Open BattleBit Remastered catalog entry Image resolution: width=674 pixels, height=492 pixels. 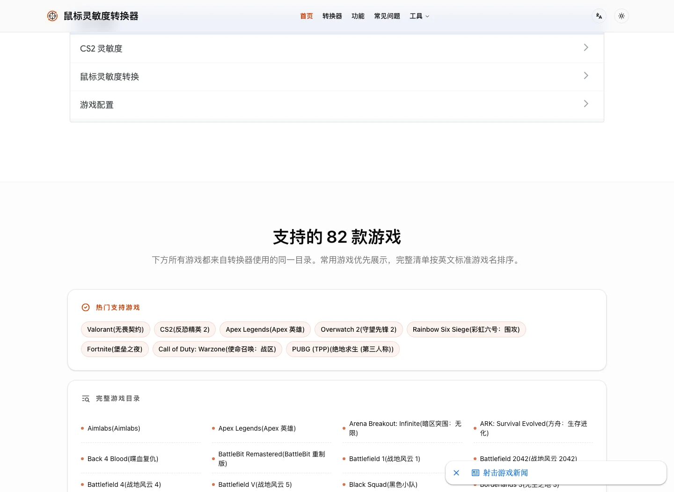point(271,459)
